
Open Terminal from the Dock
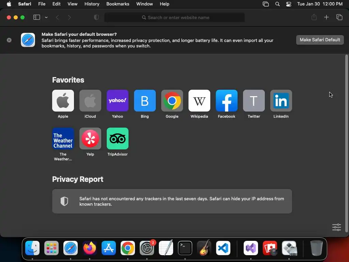[185, 248]
